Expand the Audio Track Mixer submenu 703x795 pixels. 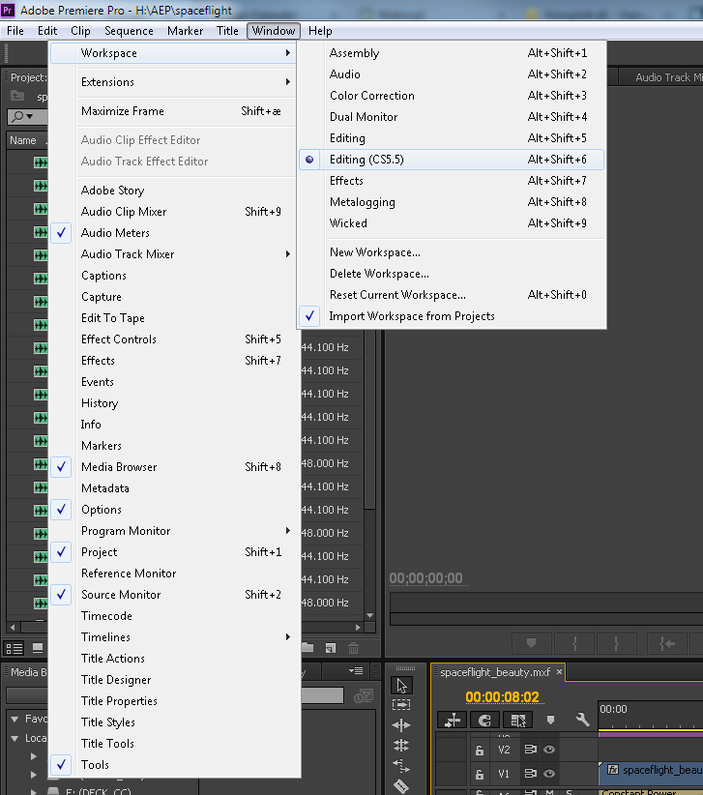[x=172, y=254]
